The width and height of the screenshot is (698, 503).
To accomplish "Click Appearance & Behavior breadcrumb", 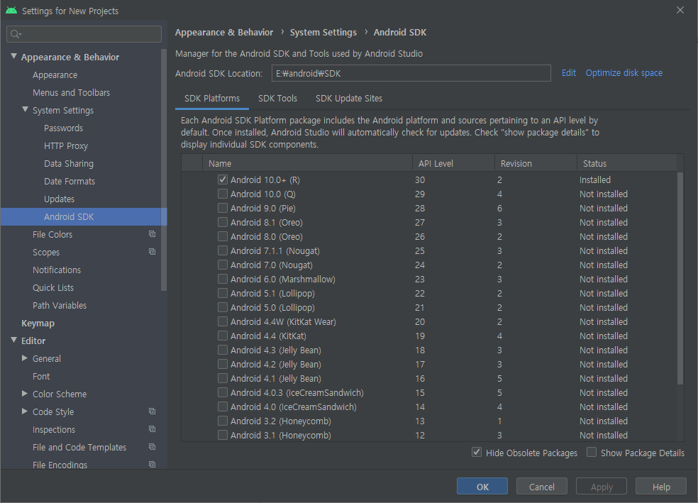I will click(x=224, y=33).
